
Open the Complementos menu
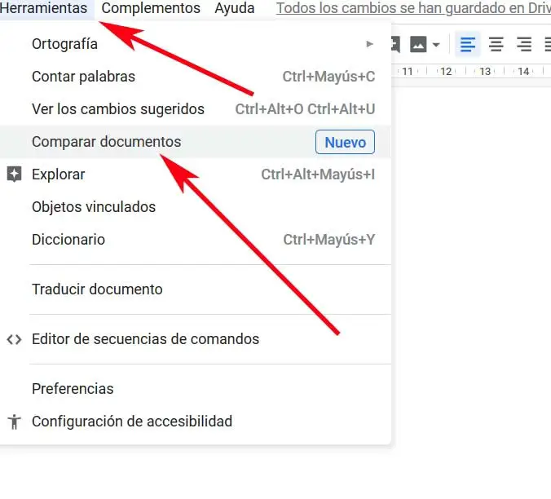click(151, 8)
